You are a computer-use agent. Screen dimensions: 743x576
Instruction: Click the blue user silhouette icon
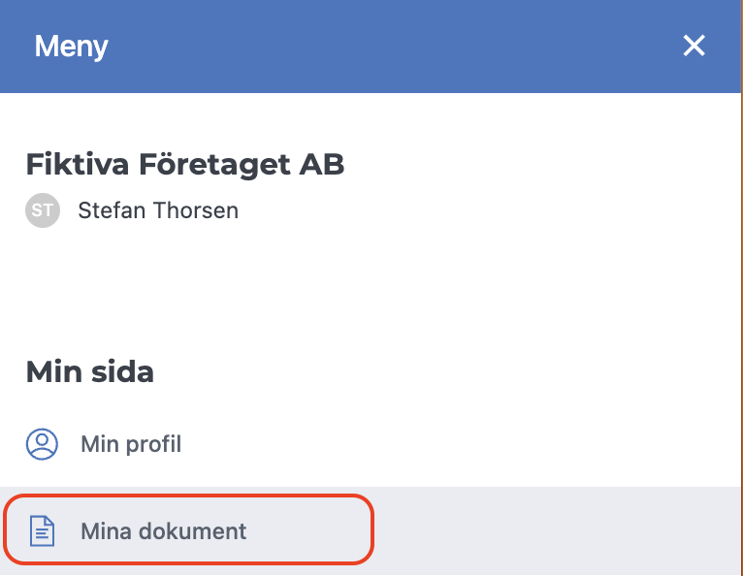pyautogui.click(x=42, y=445)
